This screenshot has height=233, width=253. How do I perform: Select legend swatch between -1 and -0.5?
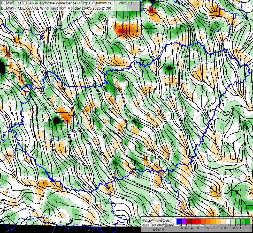click(223, 222)
